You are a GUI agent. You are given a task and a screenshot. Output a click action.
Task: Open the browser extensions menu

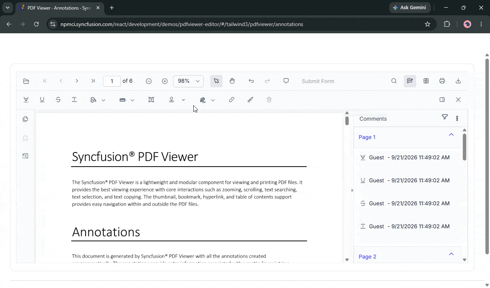coord(447,24)
